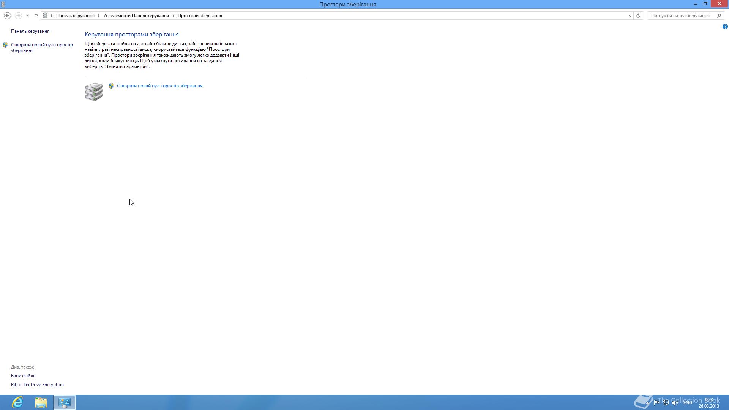Click the stacked drives storage icon
Image resolution: width=729 pixels, height=410 pixels.
[94, 92]
